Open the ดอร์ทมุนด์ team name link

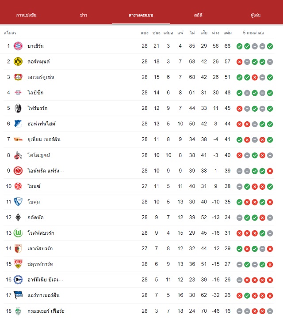[x=38, y=61]
